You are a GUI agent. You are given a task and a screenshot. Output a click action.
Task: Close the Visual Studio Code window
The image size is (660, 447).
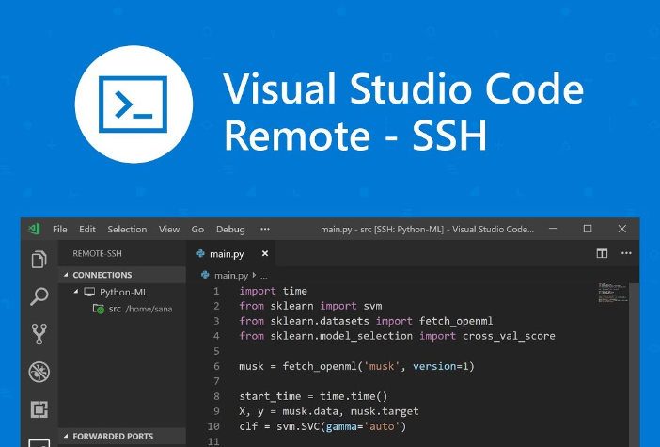coord(622,229)
